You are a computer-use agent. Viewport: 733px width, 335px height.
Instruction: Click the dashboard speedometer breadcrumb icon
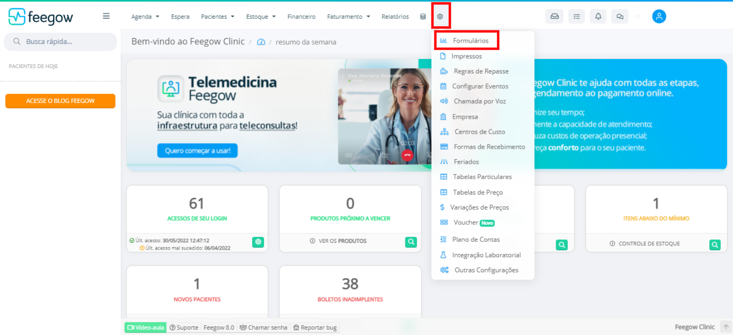click(x=261, y=42)
